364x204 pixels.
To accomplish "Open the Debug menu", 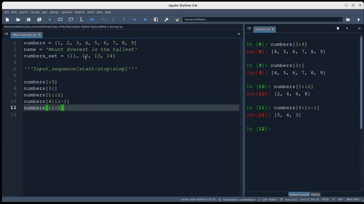I will (x=54, y=12).
